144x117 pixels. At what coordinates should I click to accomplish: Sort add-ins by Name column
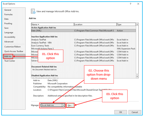coord(53,25)
